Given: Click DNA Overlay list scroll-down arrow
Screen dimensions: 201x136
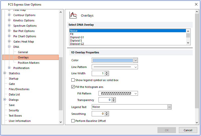Looking at the screenshot, I should point(188,43).
